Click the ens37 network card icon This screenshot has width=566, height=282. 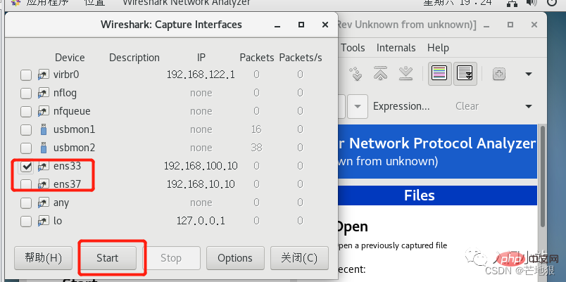(44, 185)
